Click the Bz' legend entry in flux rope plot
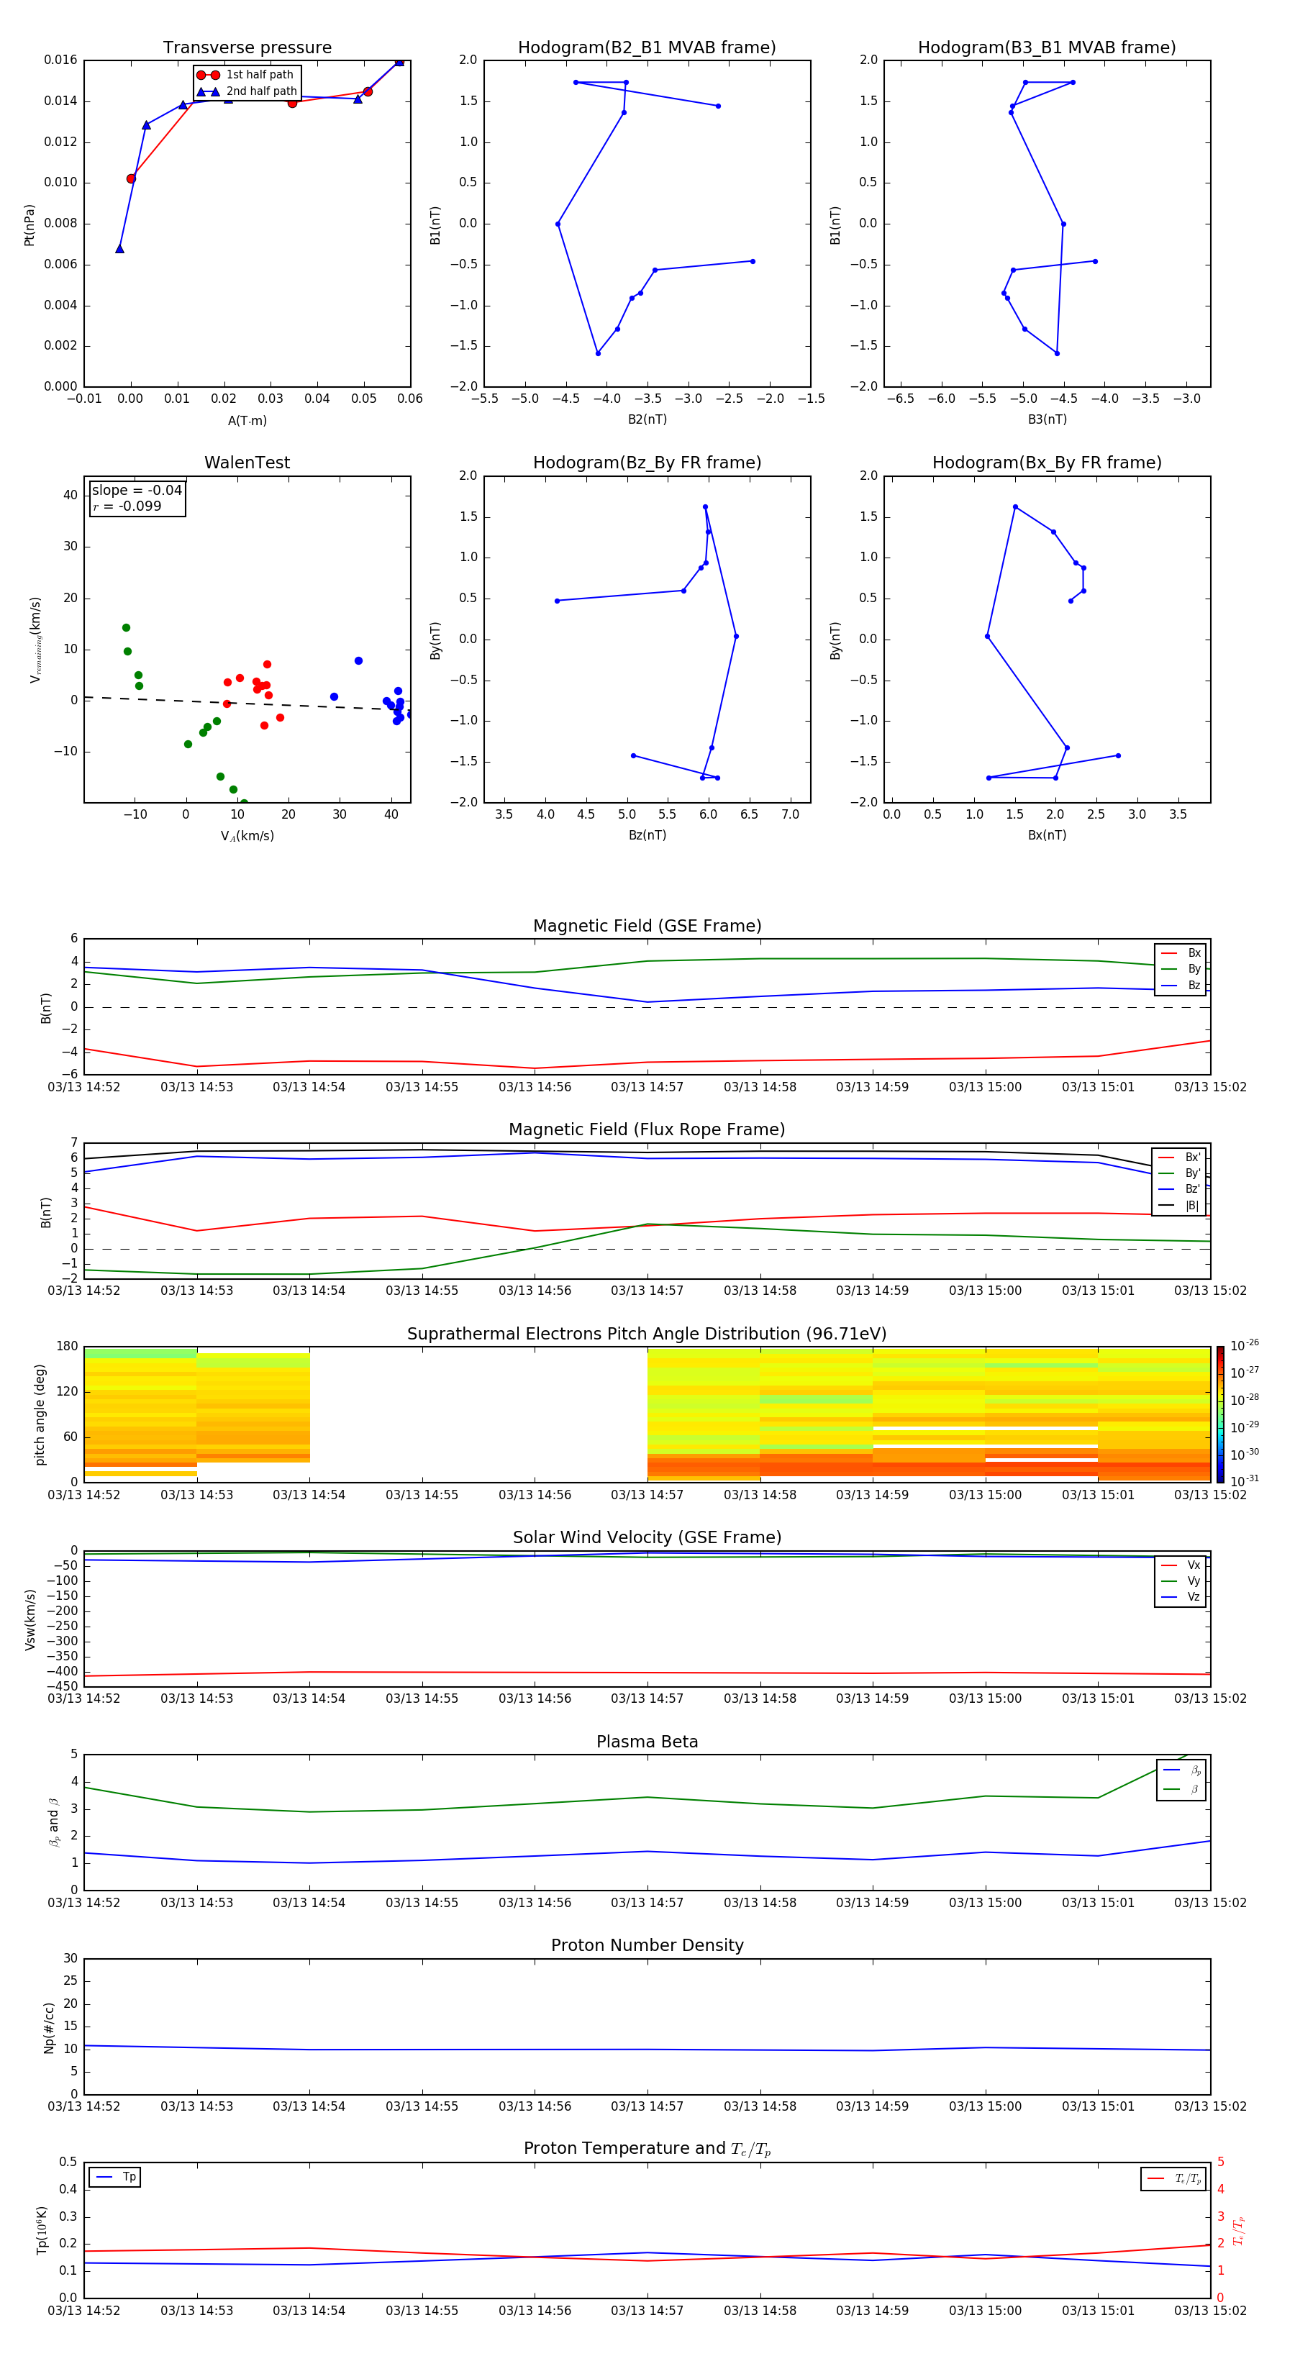This screenshot has height=2374, width=1295. tap(1179, 1189)
